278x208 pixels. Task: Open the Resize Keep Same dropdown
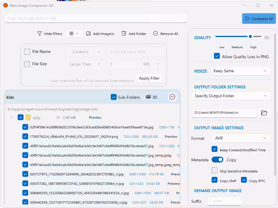pyautogui.click(x=241, y=71)
